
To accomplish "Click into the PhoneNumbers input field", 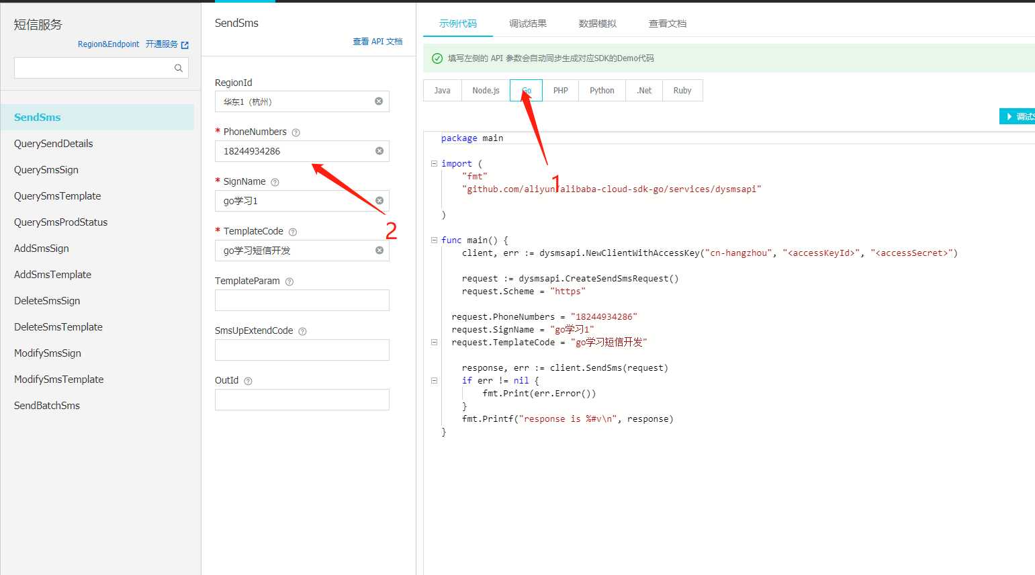I will (x=302, y=151).
